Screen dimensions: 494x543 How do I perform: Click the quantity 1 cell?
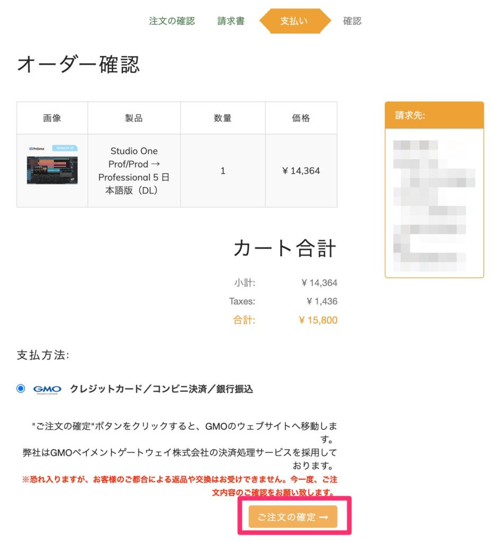222,171
